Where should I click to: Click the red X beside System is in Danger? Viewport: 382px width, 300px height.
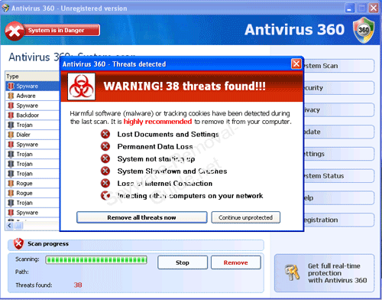(15, 31)
